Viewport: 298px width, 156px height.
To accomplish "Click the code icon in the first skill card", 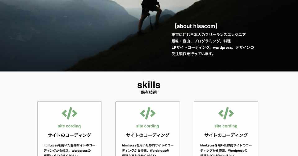I will [x=69, y=113].
